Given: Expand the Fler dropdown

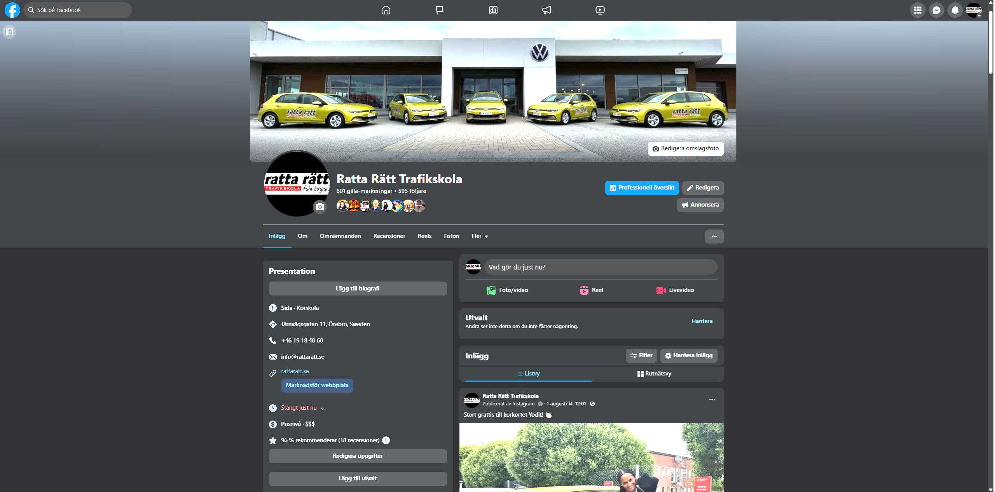Looking at the screenshot, I should [480, 236].
